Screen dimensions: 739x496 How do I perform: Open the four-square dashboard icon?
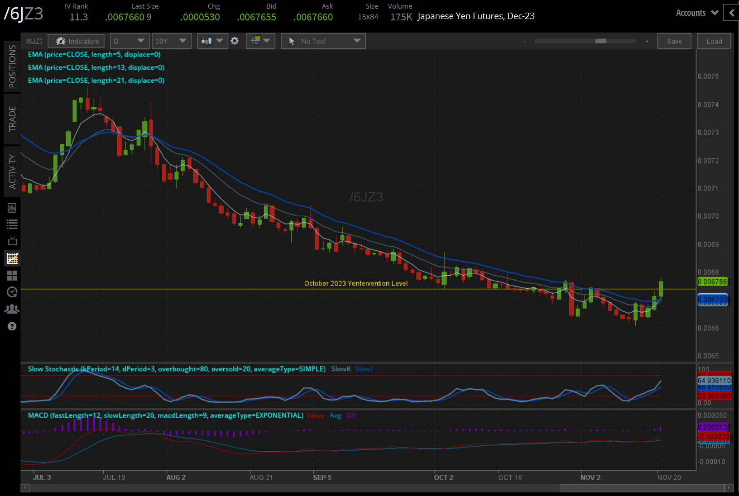point(12,275)
